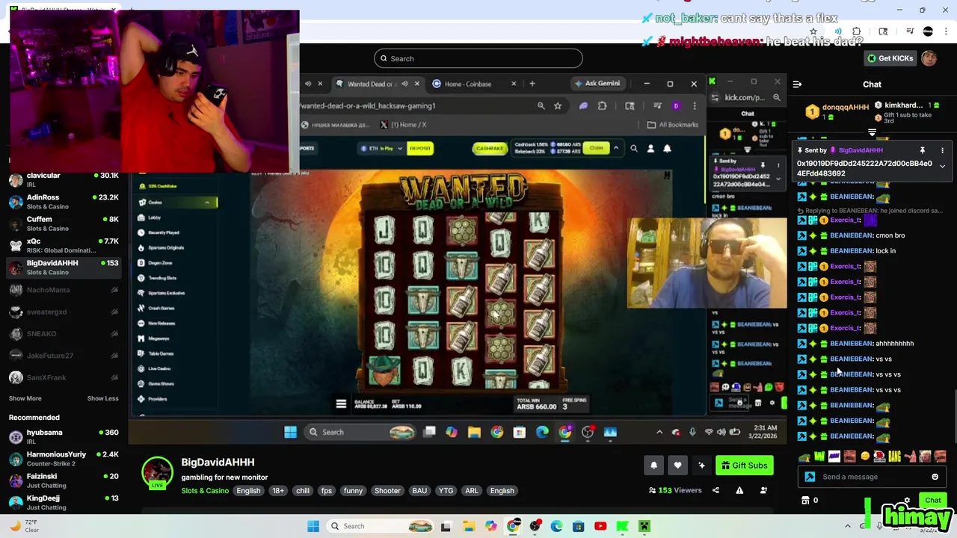Expand the gift leaderboard handle under donqqqAHHH

coord(872,132)
